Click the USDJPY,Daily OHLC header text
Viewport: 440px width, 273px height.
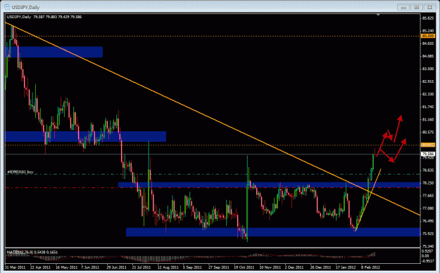(44, 17)
